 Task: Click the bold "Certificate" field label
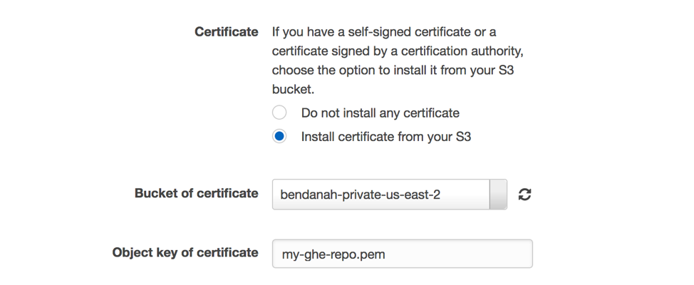point(226,32)
